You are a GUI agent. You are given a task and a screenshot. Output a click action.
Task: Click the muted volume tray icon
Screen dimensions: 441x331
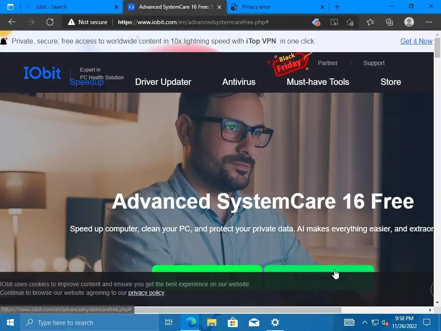385,322
